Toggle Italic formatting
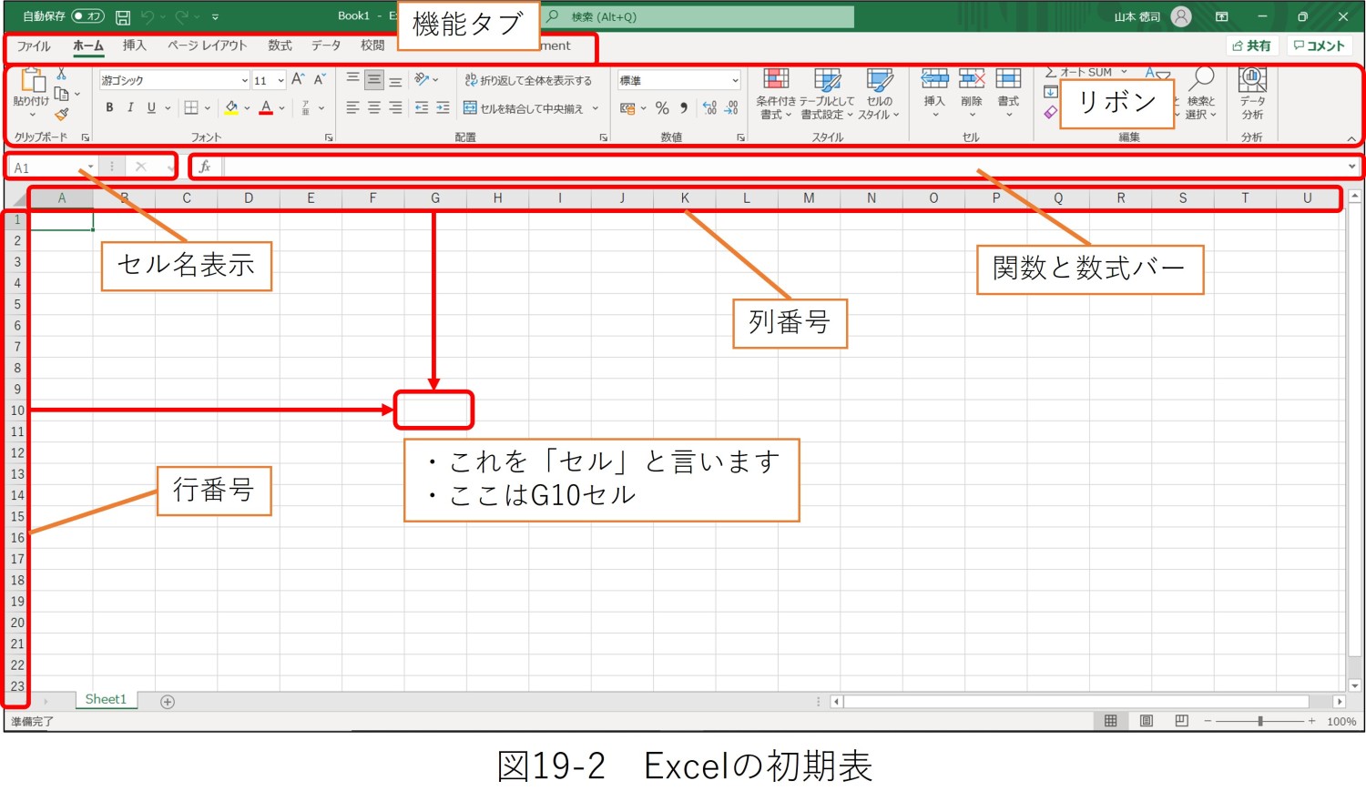Viewport: 1366px width, 811px height. coord(130,107)
